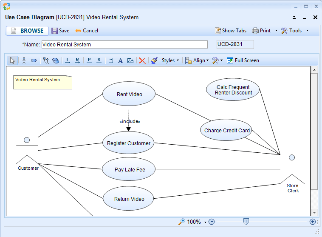Select the text label 'A' tool
This screenshot has width=322, height=237.
tap(120, 60)
